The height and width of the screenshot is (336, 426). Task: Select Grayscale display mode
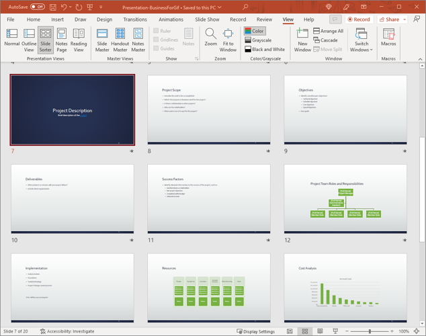258,40
